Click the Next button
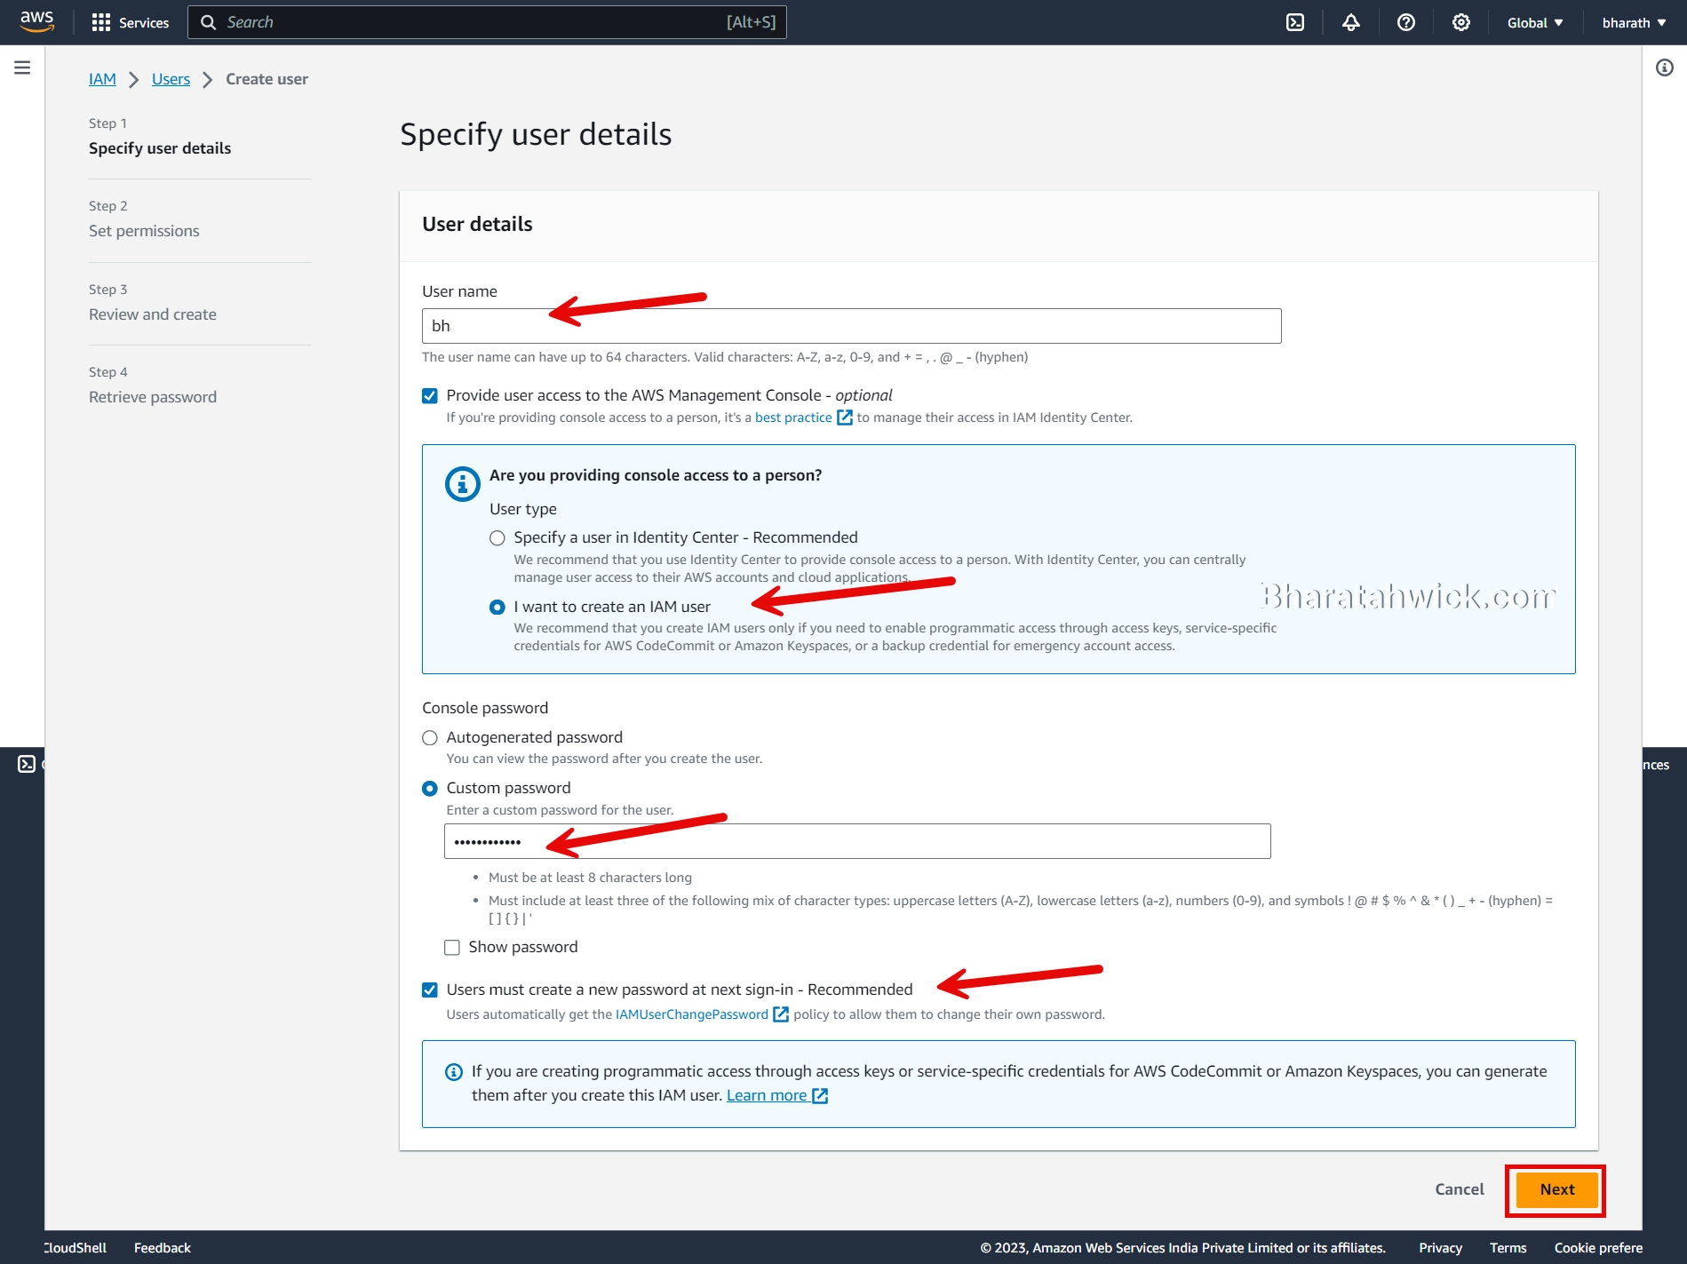The image size is (1687, 1264). point(1556,1189)
